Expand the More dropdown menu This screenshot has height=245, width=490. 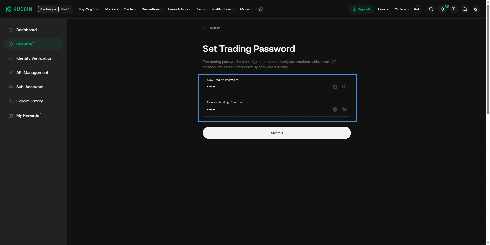(246, 9)
